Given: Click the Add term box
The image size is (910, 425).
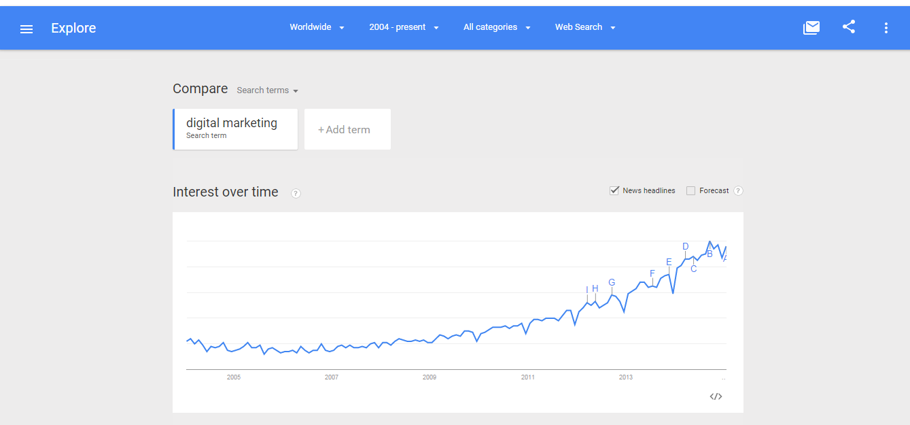Looking at the screenshot, I should pos(347,129).
